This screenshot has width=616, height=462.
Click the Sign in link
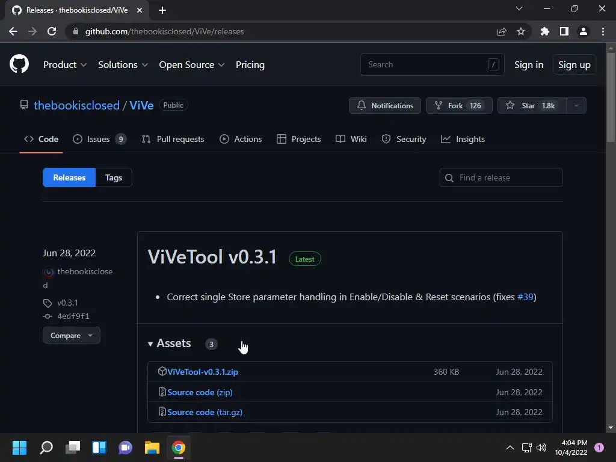(x=529, y=65)
